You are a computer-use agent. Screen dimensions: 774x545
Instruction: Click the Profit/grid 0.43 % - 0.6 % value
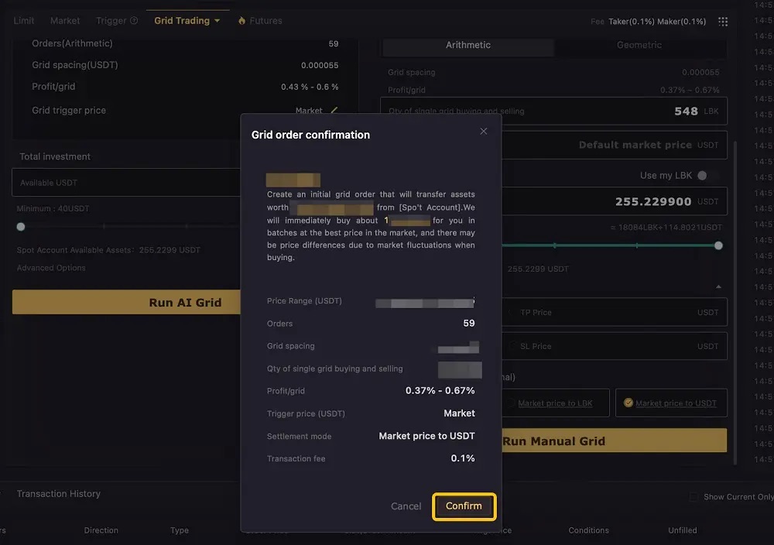[x=310, y=87]
